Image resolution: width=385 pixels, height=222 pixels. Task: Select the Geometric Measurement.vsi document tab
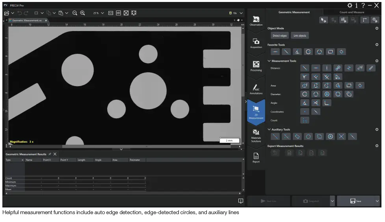27,20
